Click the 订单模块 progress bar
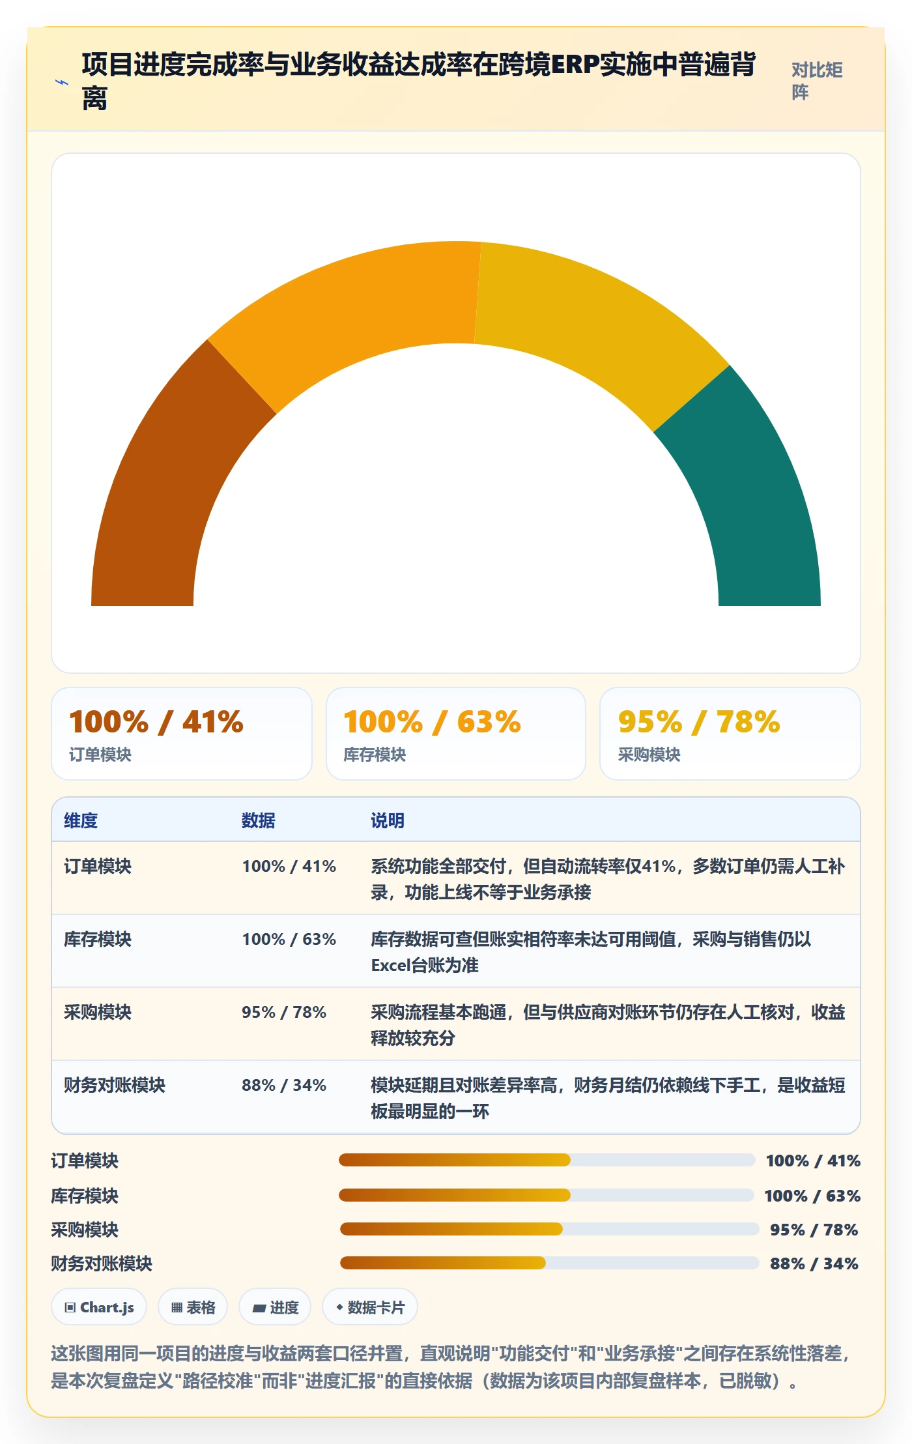The image size is (912, 1444). point(547,1160)
